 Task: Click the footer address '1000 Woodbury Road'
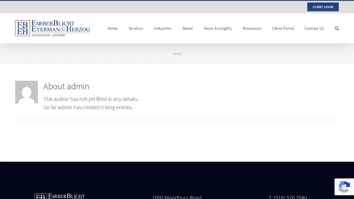click(x=177, y=197)
